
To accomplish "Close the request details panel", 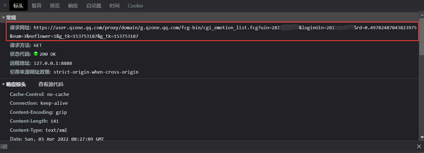I will coord(5,5).
